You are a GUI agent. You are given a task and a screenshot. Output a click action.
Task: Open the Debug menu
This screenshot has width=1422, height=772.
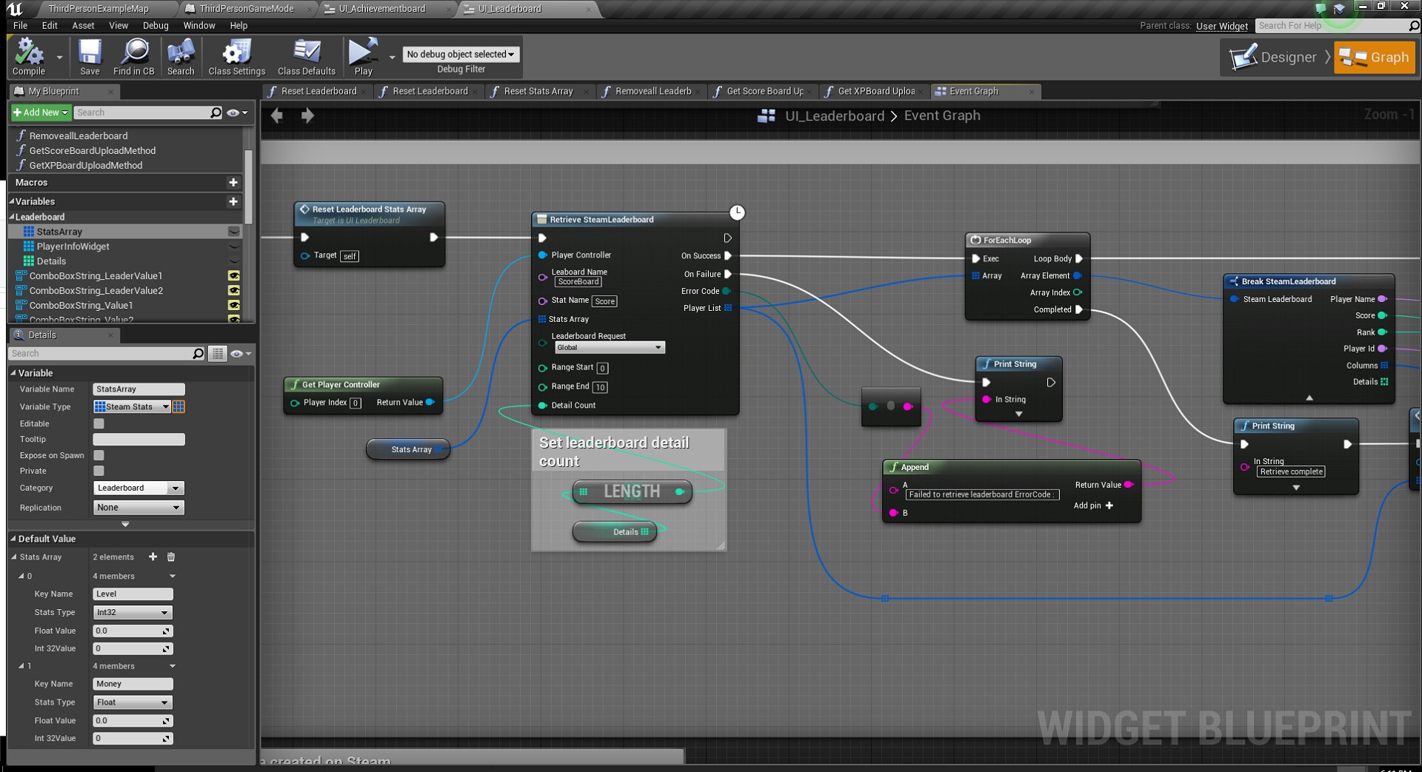[x=156, y=25]
